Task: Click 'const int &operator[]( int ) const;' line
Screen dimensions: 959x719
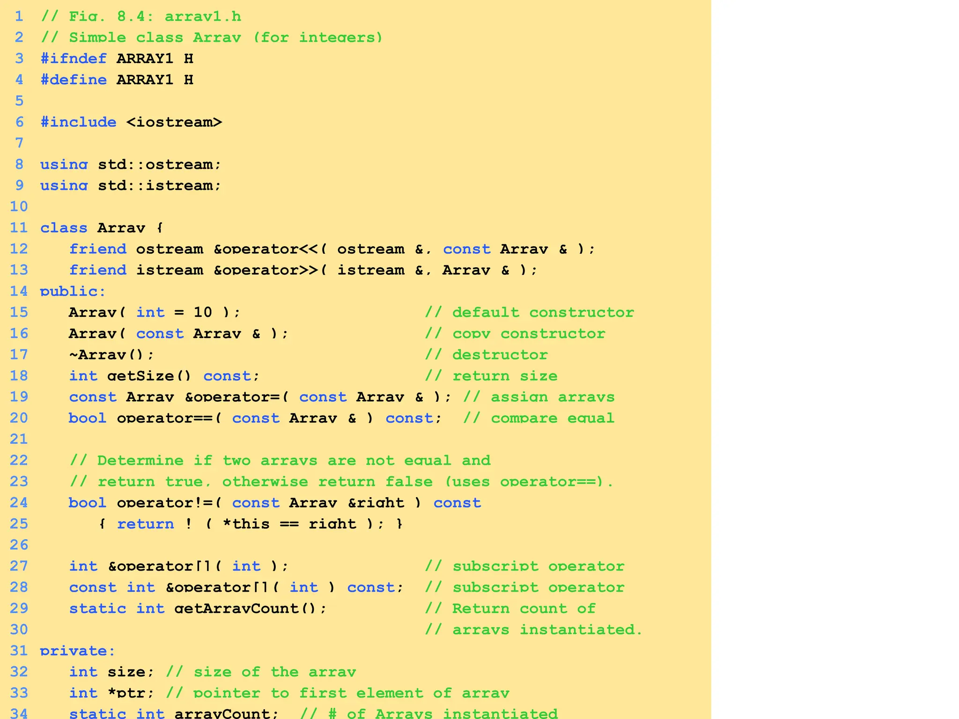Action: pos(236,587)
